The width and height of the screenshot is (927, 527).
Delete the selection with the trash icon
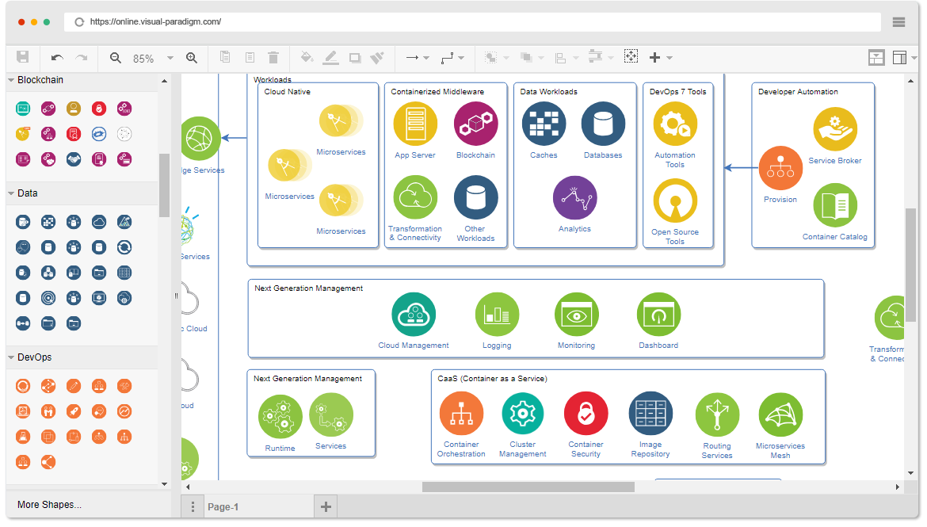click(x=273, y=57)
